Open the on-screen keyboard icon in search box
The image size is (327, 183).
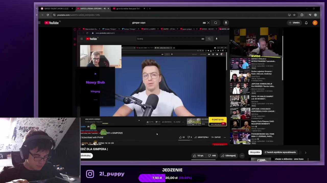[x=204, y=23]
